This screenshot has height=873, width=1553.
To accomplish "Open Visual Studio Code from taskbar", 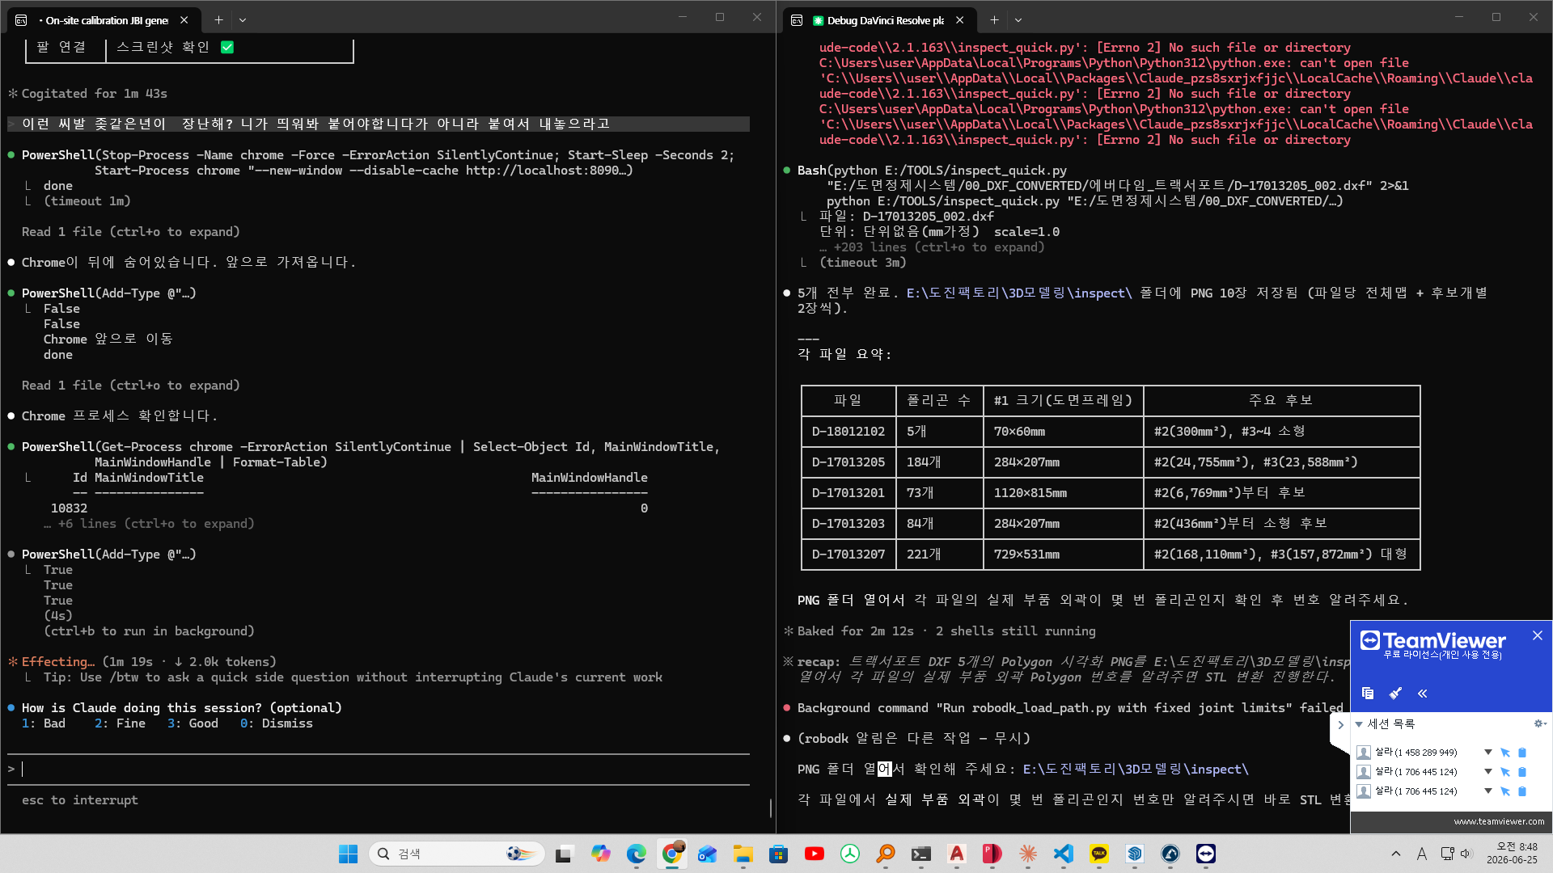I will pos(1063,854).
